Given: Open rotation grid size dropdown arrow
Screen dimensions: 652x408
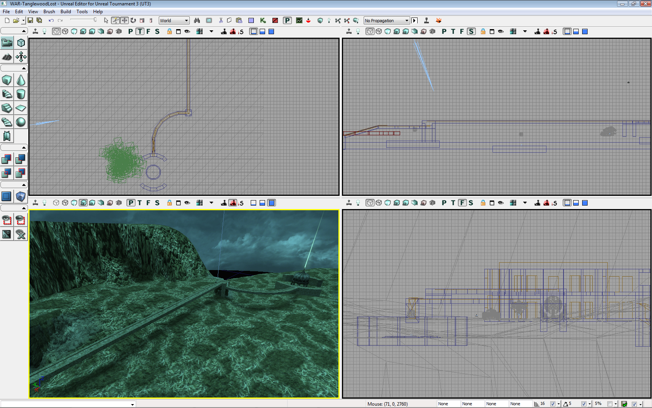Looking at the screenshot, I should tap(590, 404).
